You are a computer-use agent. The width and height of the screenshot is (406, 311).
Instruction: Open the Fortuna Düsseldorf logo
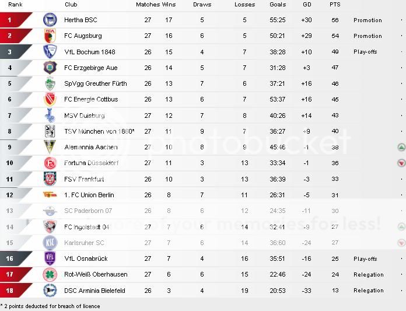pyautogui.click(x=50, y=163)
